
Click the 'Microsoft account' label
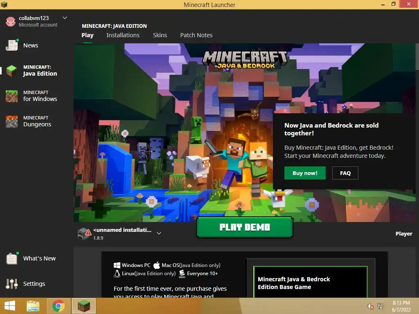(x=38, y=25)
